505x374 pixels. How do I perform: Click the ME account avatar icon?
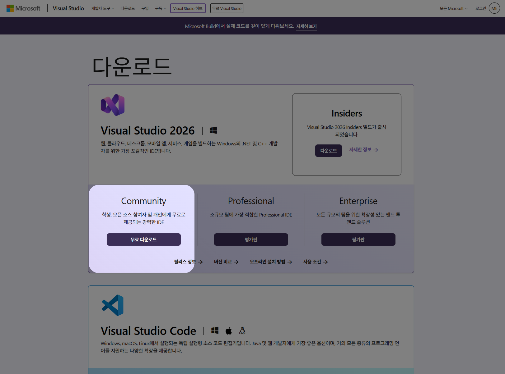tap(494, 8)
